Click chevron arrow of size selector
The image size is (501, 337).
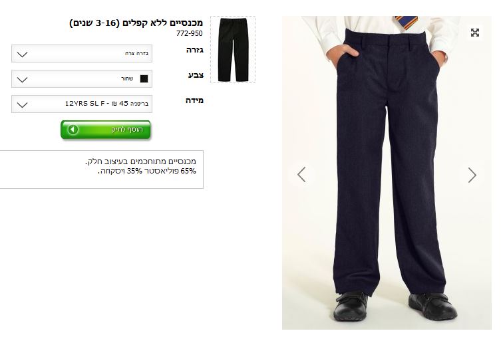[x=22, y=104]
